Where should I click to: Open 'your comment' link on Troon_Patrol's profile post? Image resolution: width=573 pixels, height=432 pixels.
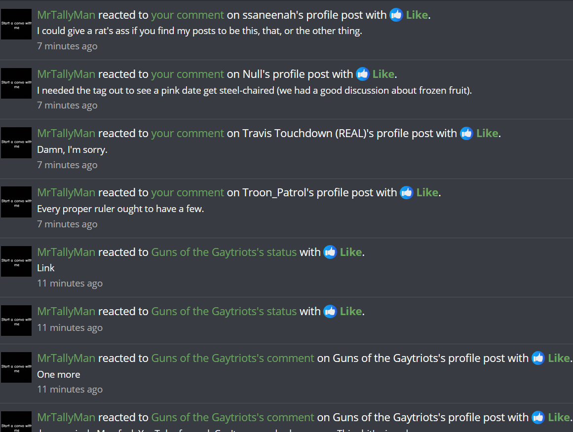tap(188, 192)
